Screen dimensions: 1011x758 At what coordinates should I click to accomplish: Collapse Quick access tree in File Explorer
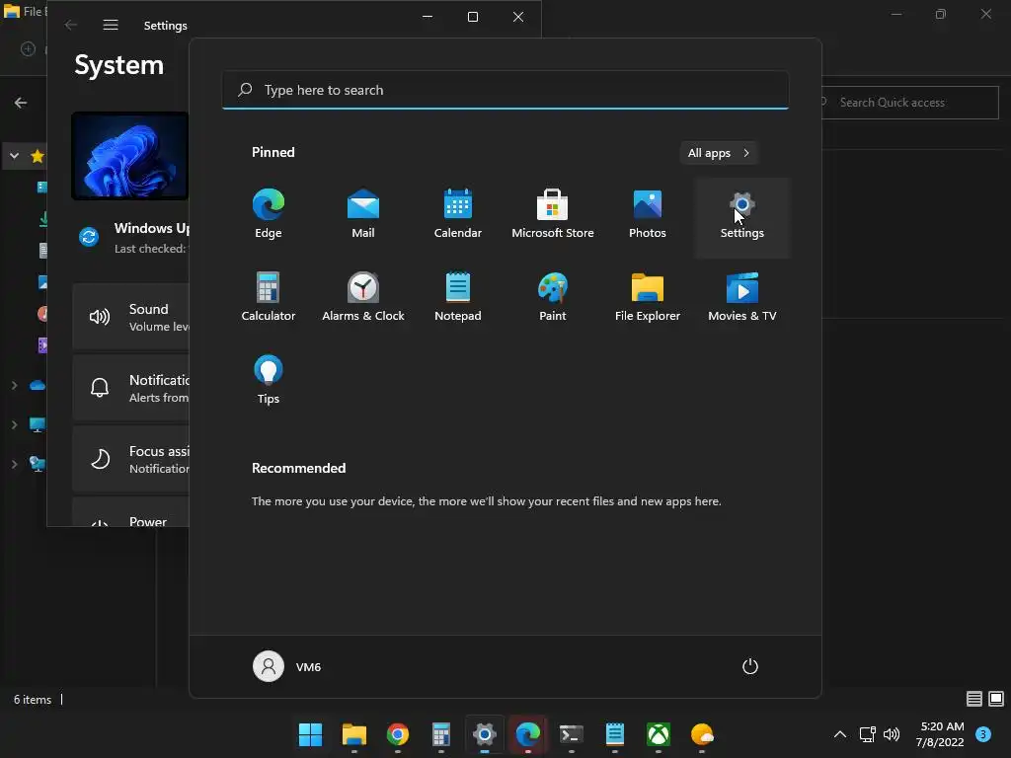pyautogui.click(x=14, y=156)
